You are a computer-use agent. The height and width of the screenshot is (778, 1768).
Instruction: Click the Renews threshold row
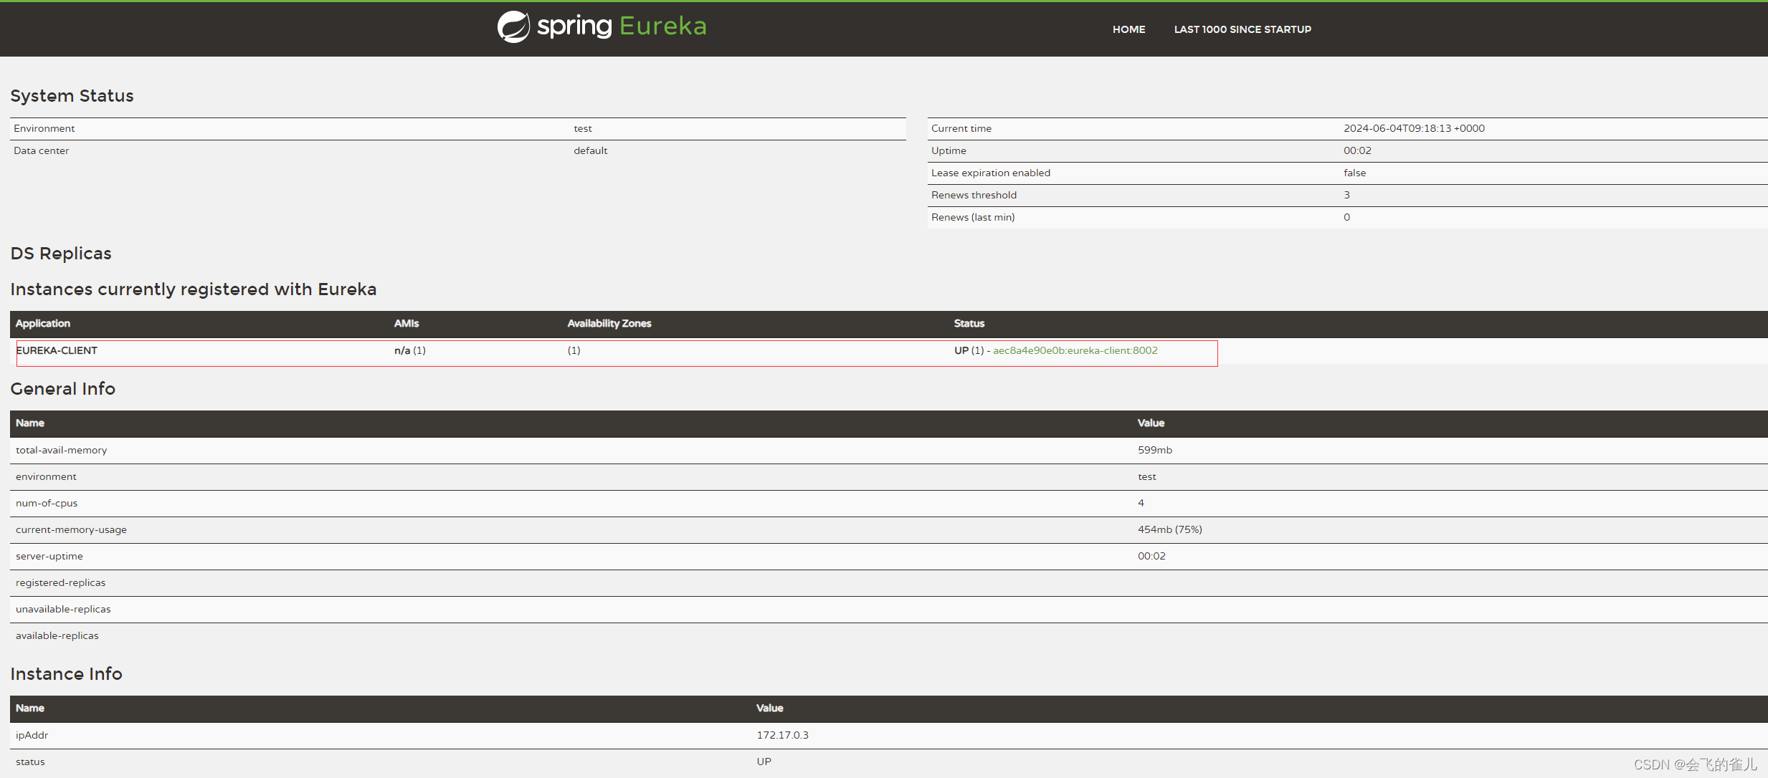[973, 195]
